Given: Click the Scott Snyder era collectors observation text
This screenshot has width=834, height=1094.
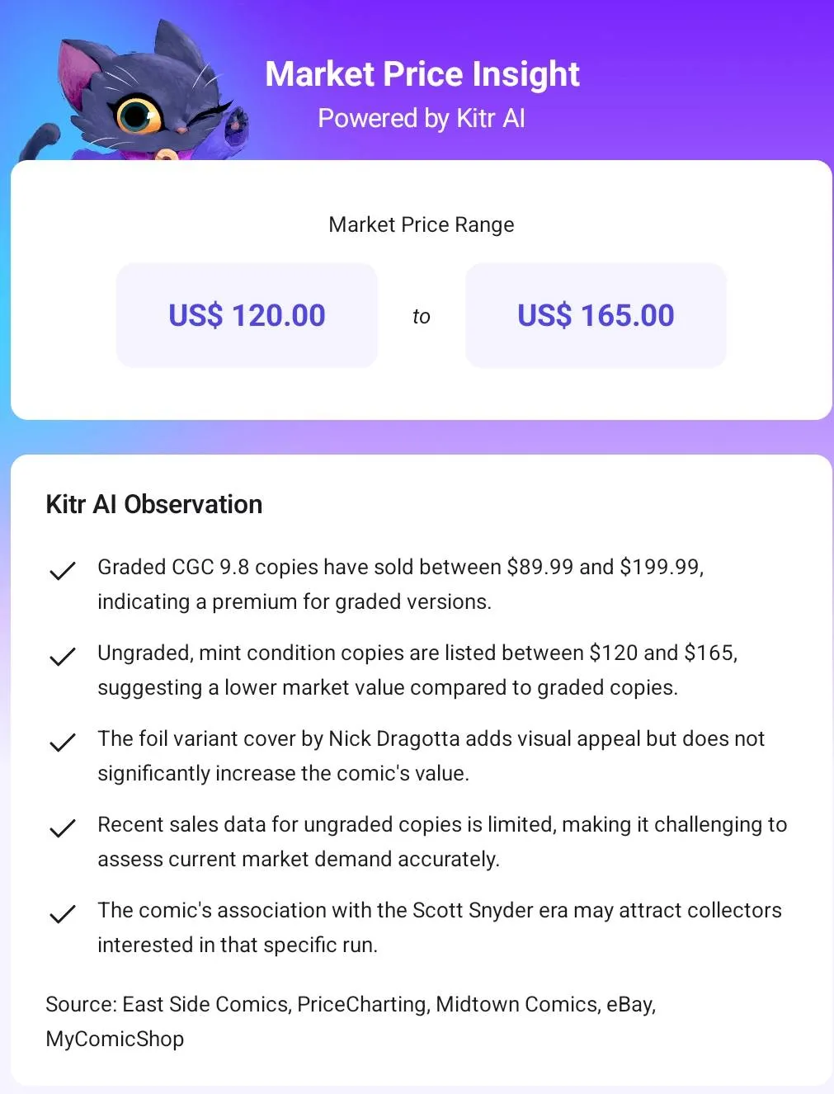Looking at the screenshot, I should pos(439,927).
